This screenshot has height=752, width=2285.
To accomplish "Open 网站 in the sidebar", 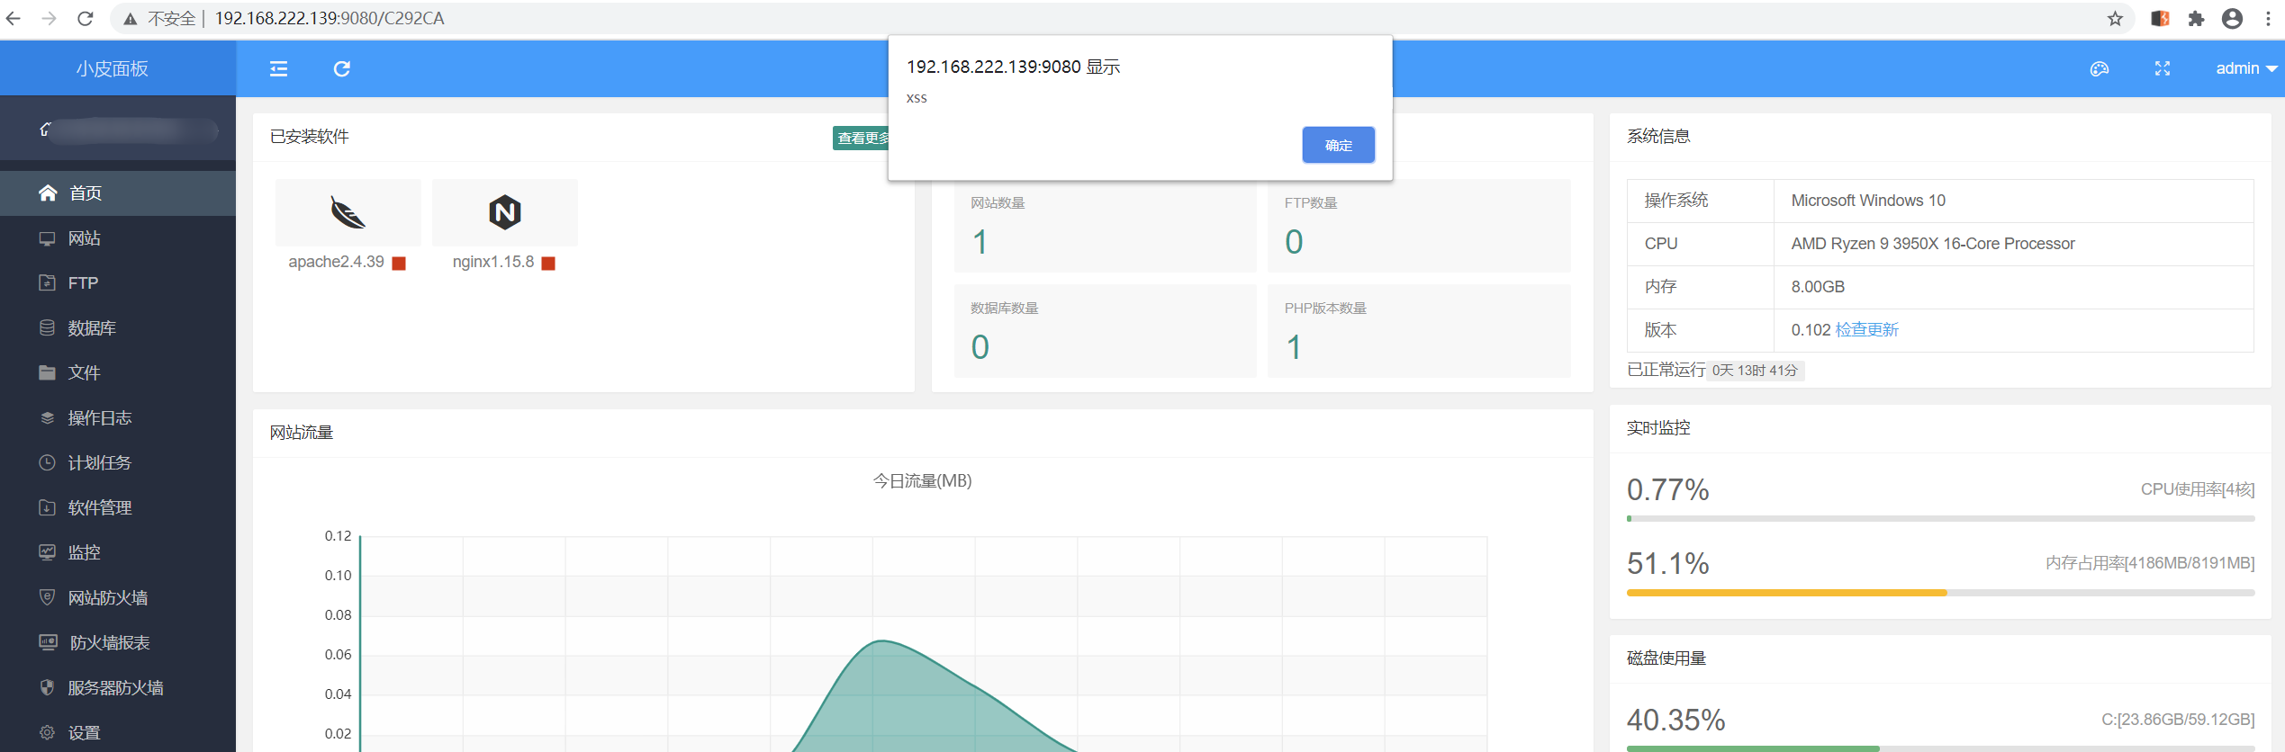I will click(x=118, y=238).
